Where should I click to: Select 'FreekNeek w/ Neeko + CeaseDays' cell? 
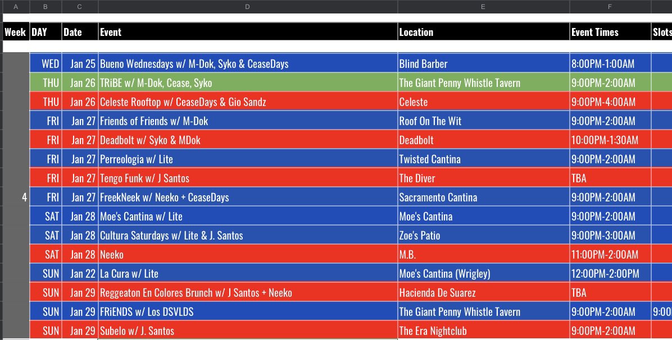[248, 197]
